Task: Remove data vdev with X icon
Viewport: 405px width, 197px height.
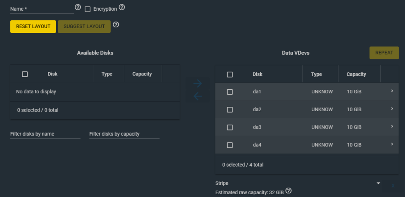Action: (x=393, y=186)
